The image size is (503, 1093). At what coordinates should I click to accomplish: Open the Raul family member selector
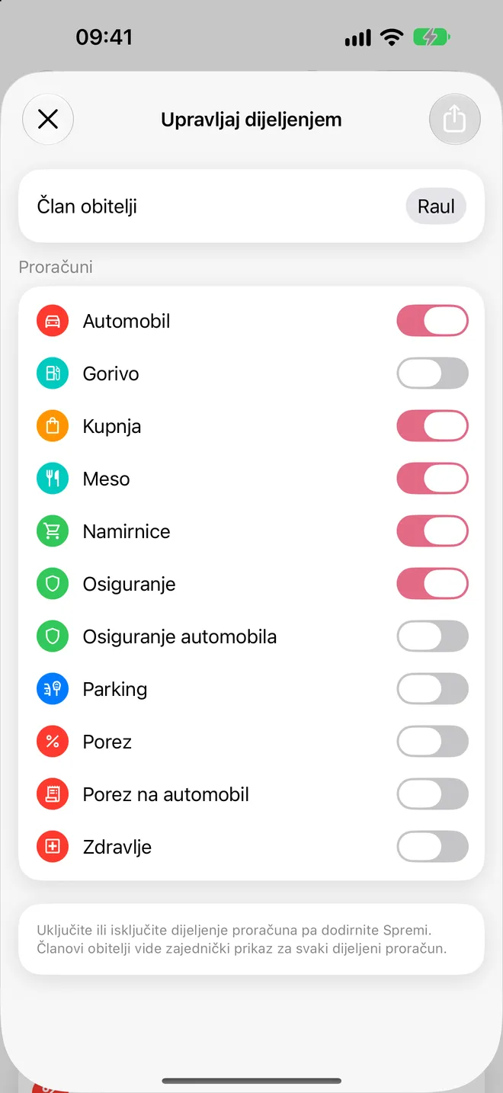(436, 207)
